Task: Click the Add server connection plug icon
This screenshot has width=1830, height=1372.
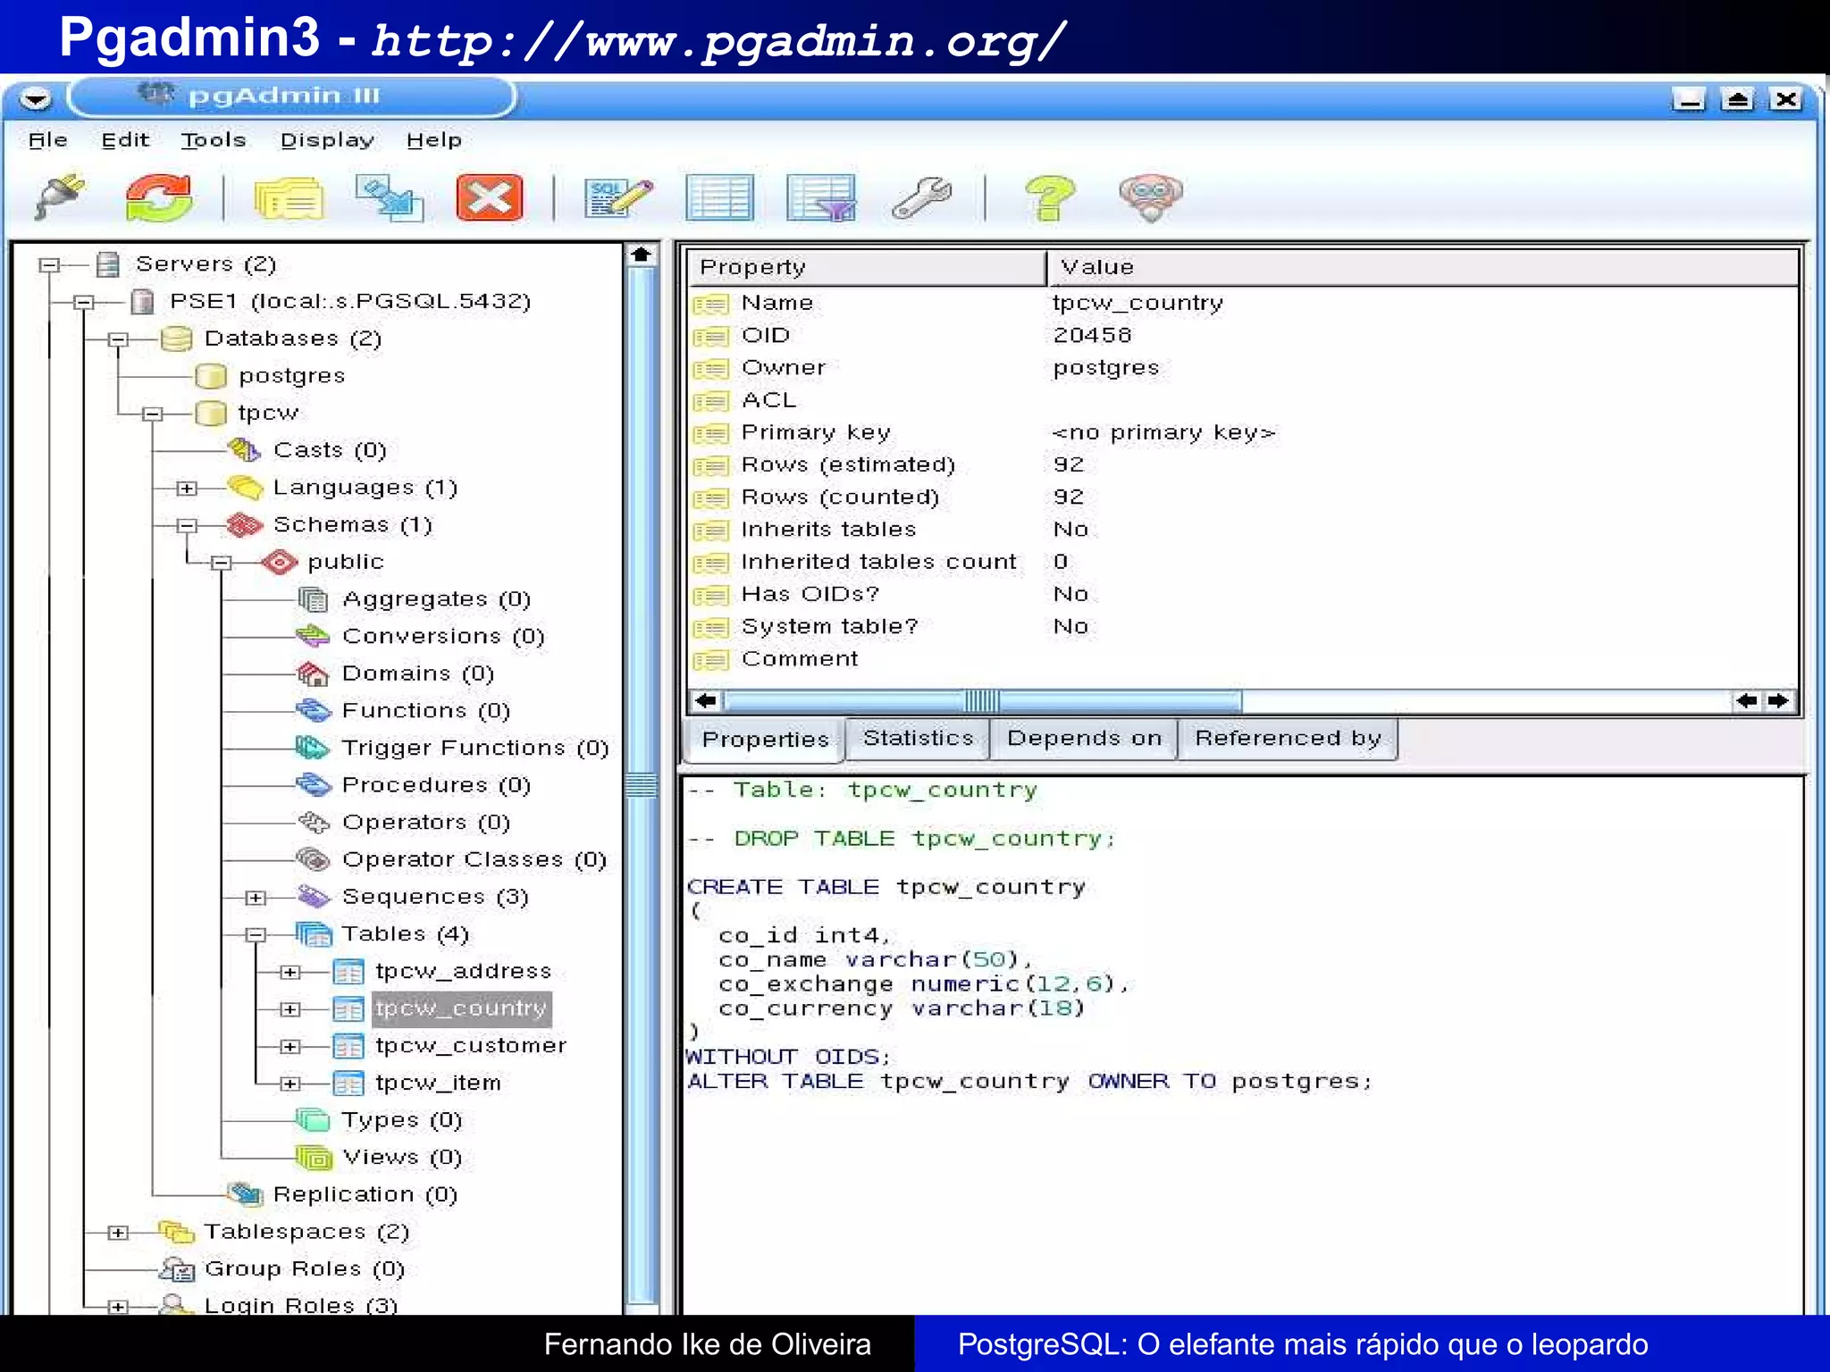Action: (61, 197)
